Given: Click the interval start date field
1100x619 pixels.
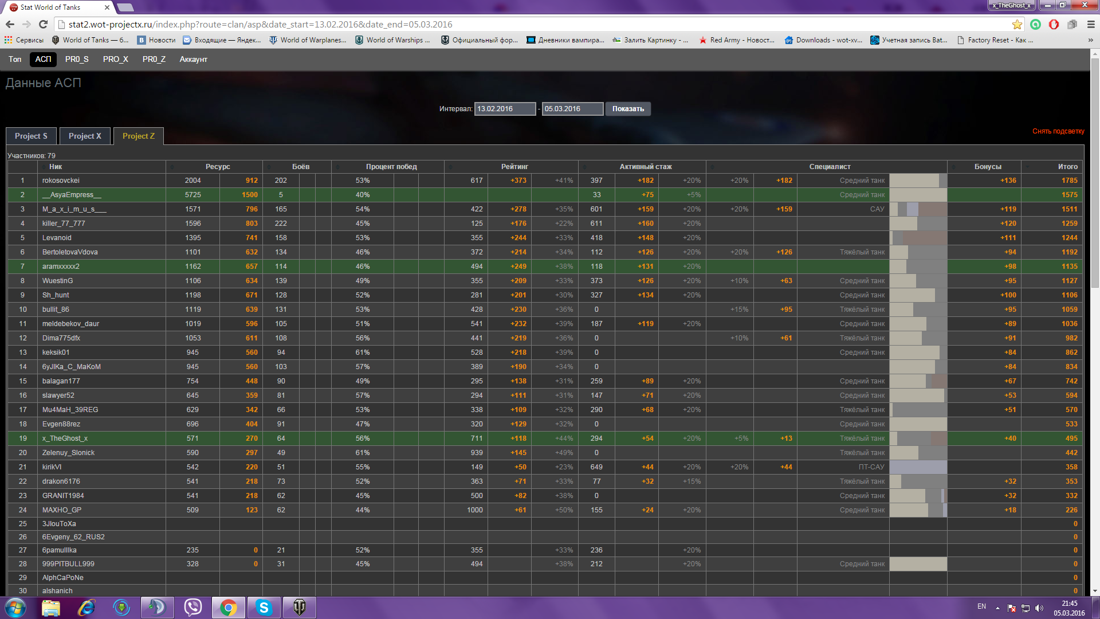Looking at the screenshot, I should [x=504, y=109].
